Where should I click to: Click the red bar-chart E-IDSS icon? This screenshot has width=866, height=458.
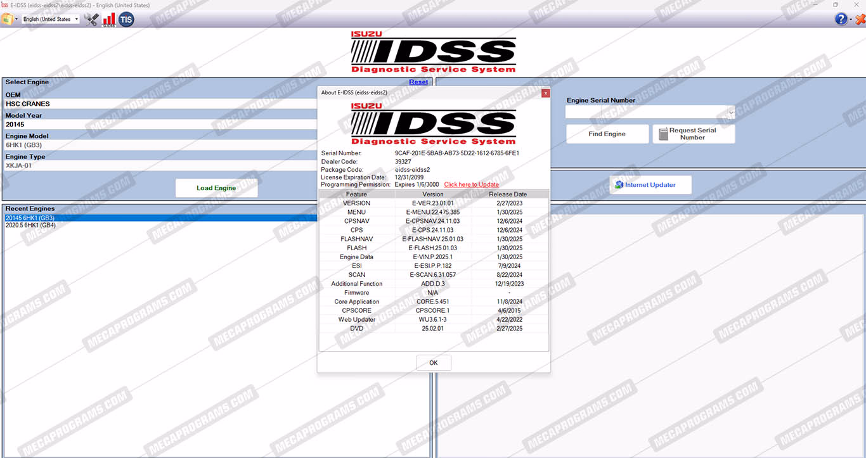109,19
